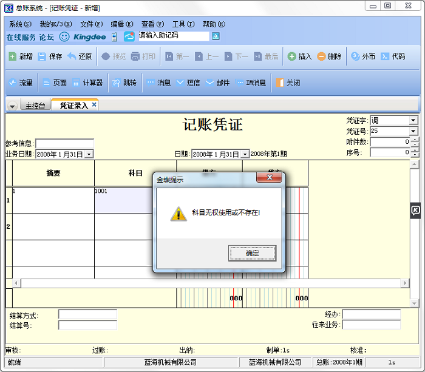This screenshot has height=372, width=425.
Task: Click the 插入 (Insert) green plus icon
Action: [291, 56]
